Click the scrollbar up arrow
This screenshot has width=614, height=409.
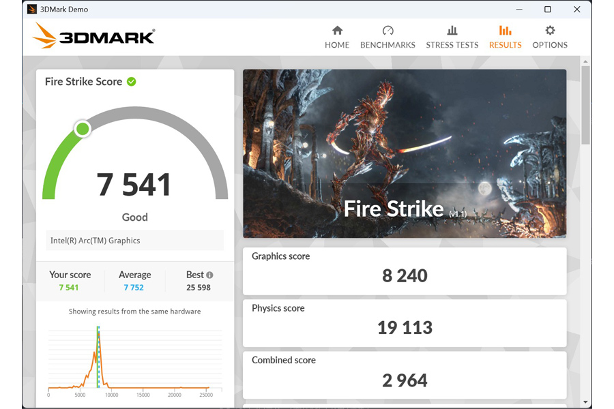(585, 61)
